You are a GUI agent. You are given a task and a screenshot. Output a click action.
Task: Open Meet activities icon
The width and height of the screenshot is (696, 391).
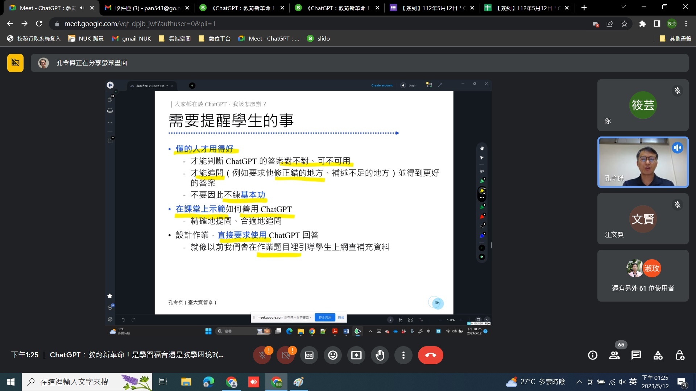coord(658,355)
